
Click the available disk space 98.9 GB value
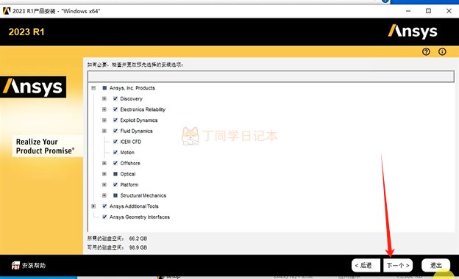138,247
